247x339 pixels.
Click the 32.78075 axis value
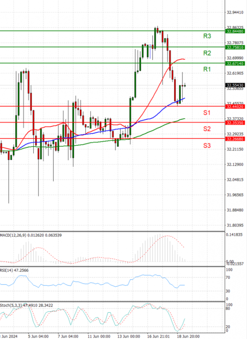[235, 43]
